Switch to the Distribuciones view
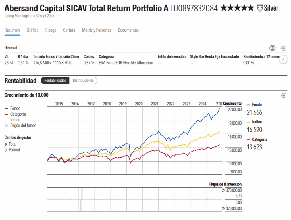The width and height of the screenshot is (291, 220). (x=83, y=80)
